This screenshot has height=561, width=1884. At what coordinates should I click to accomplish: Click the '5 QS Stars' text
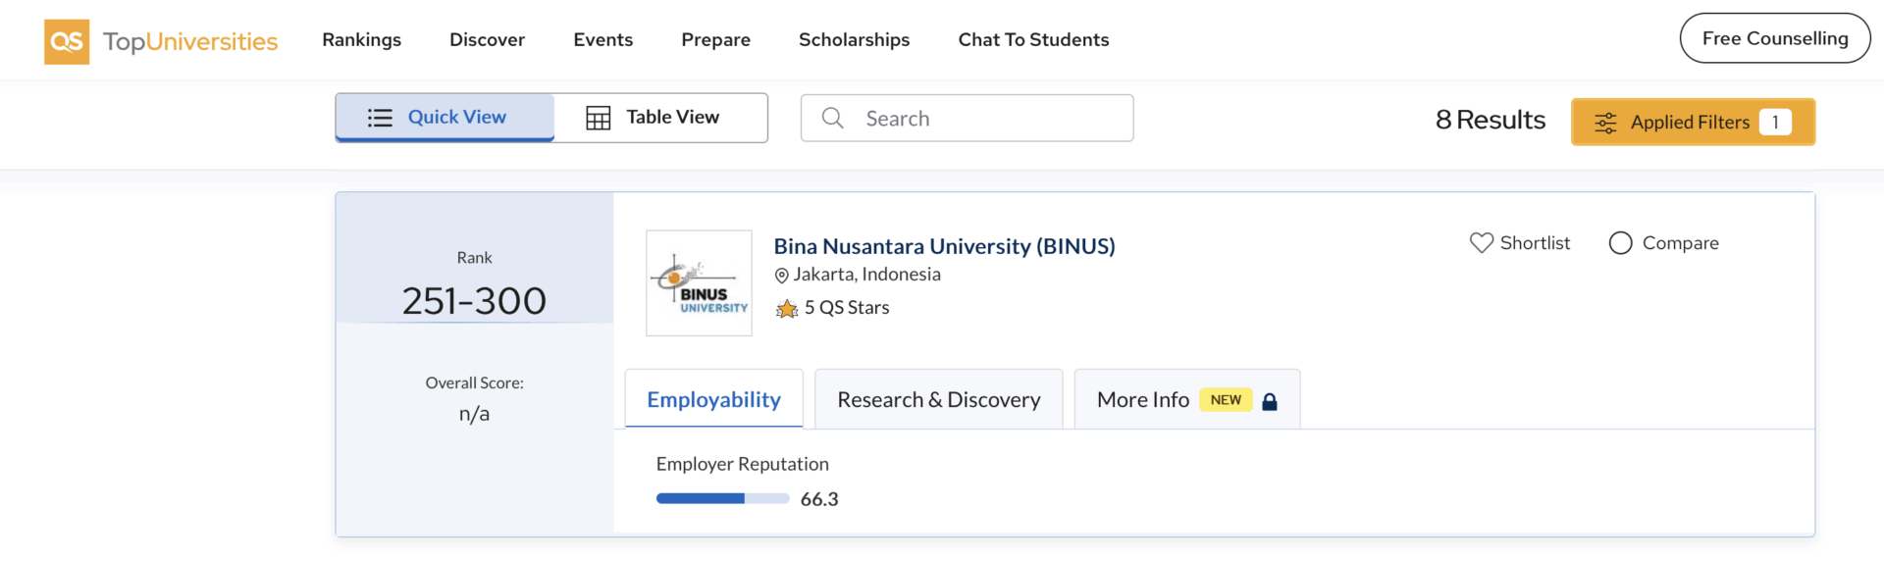tap(847, 308)
